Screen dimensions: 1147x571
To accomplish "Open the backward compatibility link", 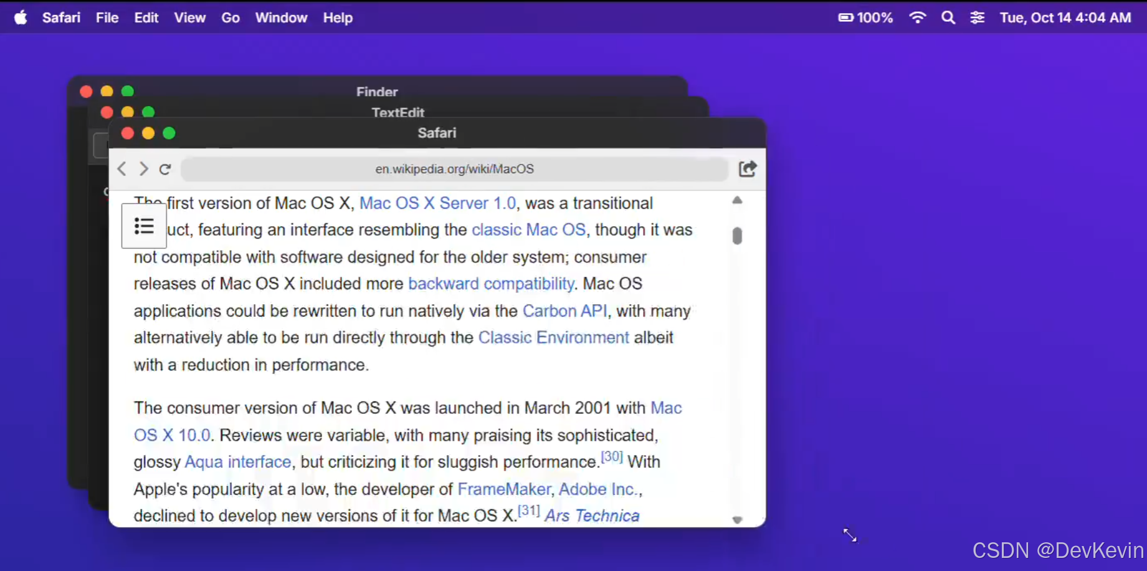I will pos(491,284).
